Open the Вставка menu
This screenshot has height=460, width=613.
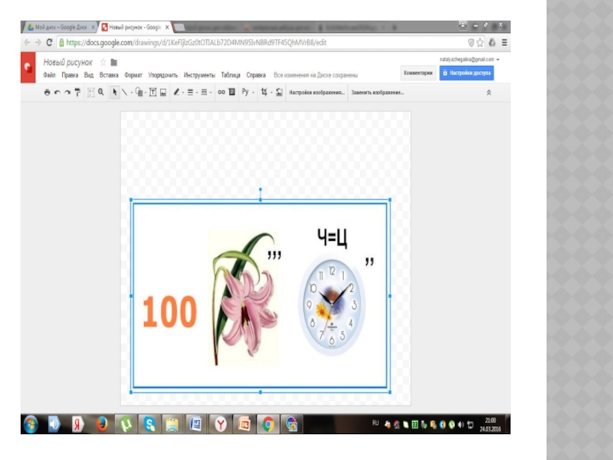point(109,75)
